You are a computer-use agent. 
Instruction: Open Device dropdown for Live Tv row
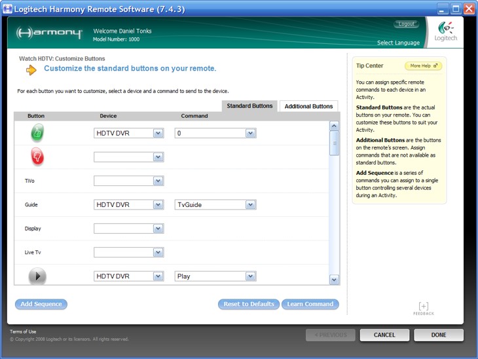tap(128, 252)
